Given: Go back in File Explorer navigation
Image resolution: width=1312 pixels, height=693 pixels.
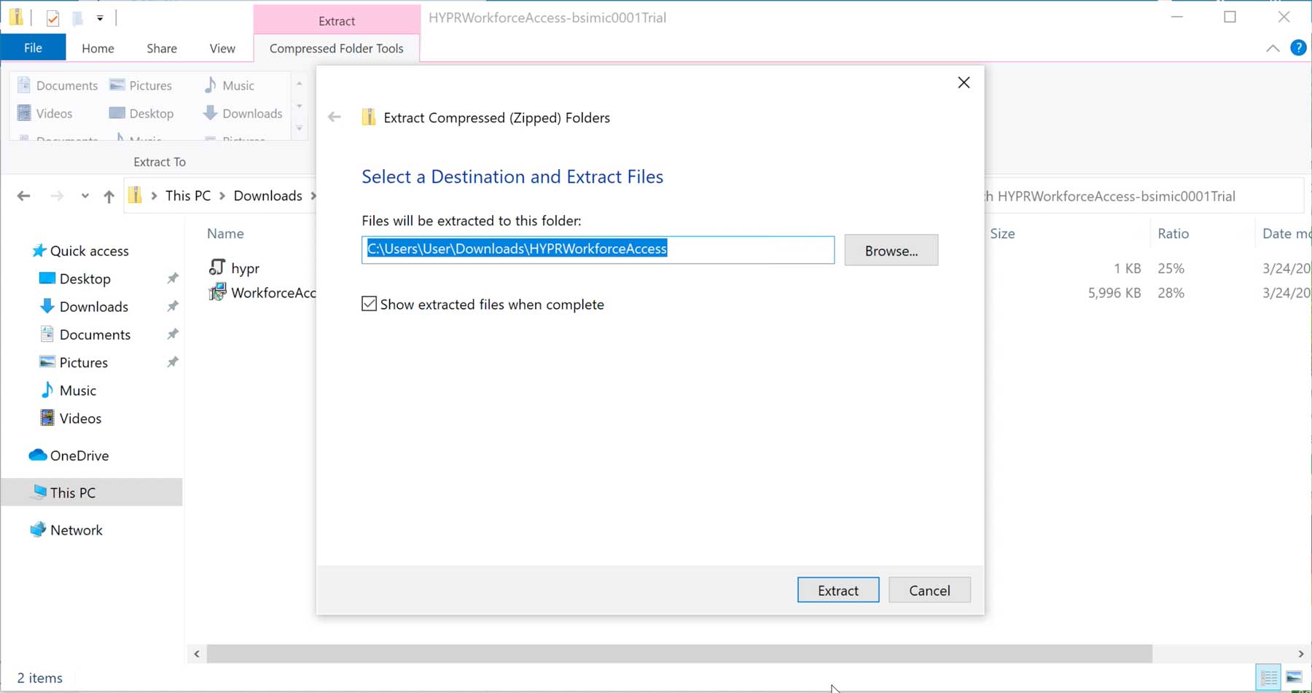Looking at the screenshot, I should tap(23, 196).
